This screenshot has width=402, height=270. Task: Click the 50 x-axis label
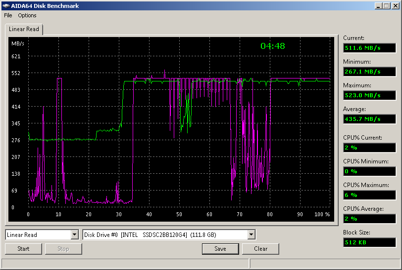(x=179, y=214)
